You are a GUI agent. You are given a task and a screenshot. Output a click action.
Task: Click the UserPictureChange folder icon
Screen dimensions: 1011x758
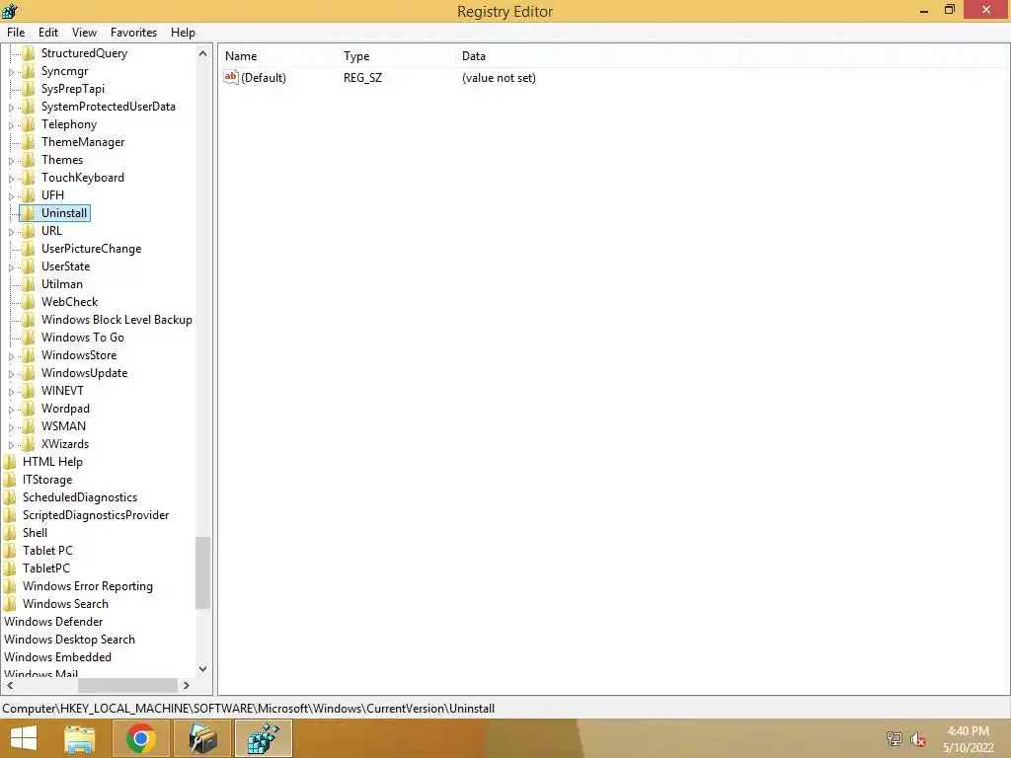point(29,248)
